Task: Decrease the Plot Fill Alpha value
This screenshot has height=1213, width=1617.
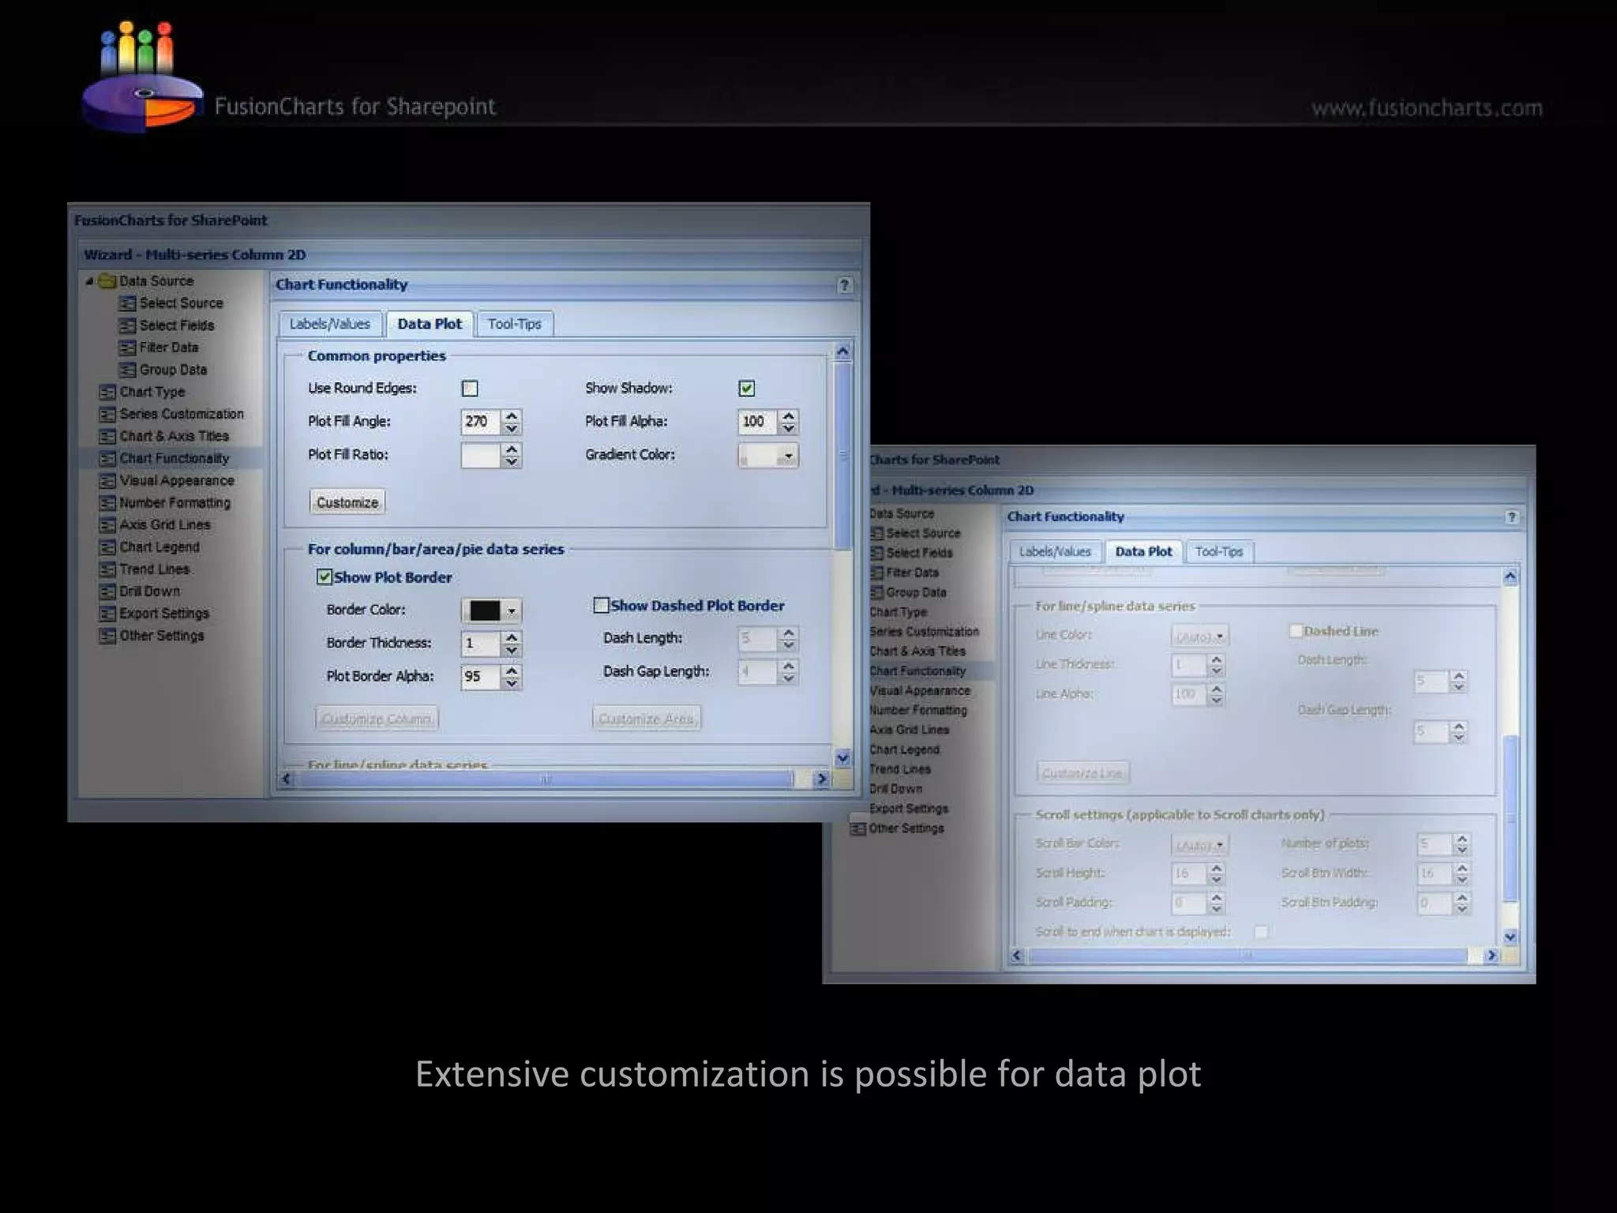Action: pos(789,428)
